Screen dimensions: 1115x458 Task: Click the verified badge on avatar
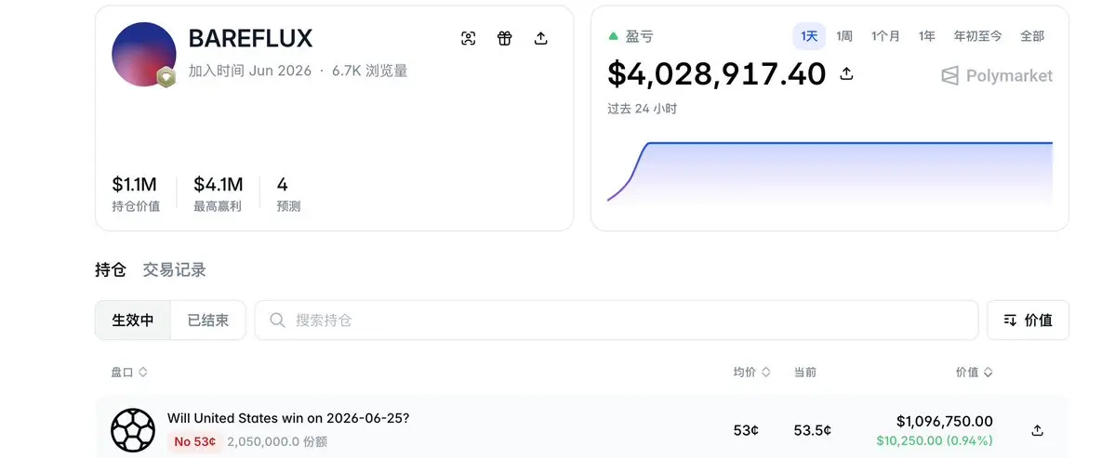pyautogui.click(x=166, y=77)
